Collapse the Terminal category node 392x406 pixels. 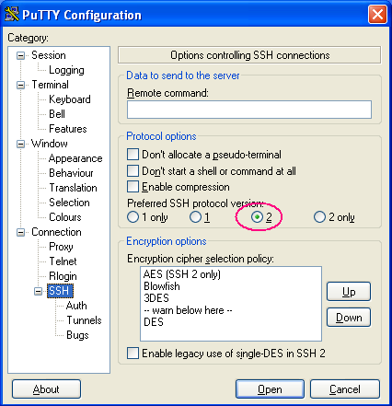pos(20,85)
